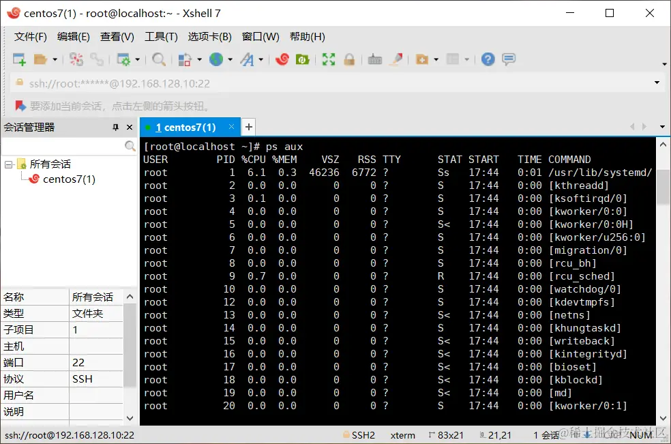Open the dropdown beside the Open folder icon
The width and height of the screenshot is (671, 444).
click(55, 59)
